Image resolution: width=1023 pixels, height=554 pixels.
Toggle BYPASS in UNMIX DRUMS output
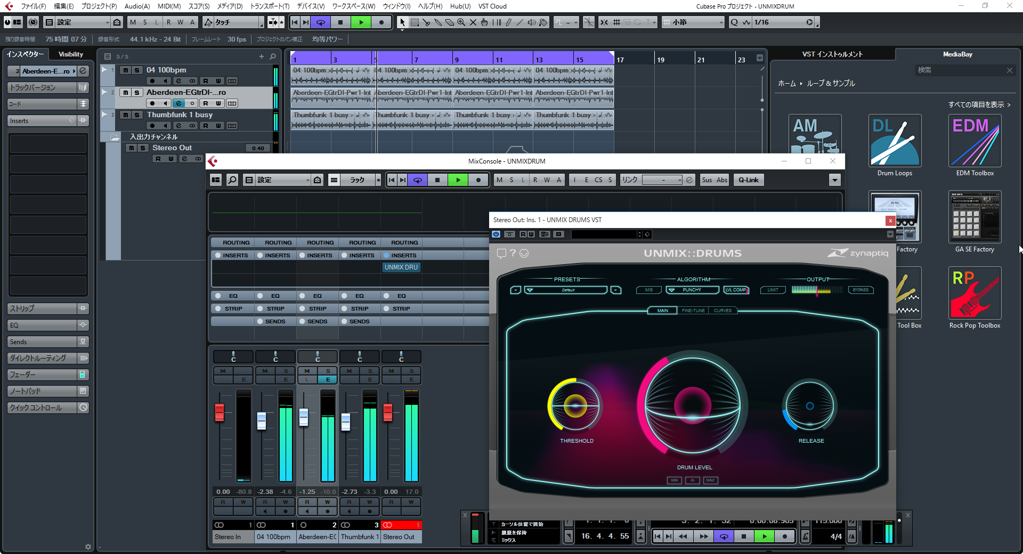click(860, 290)
